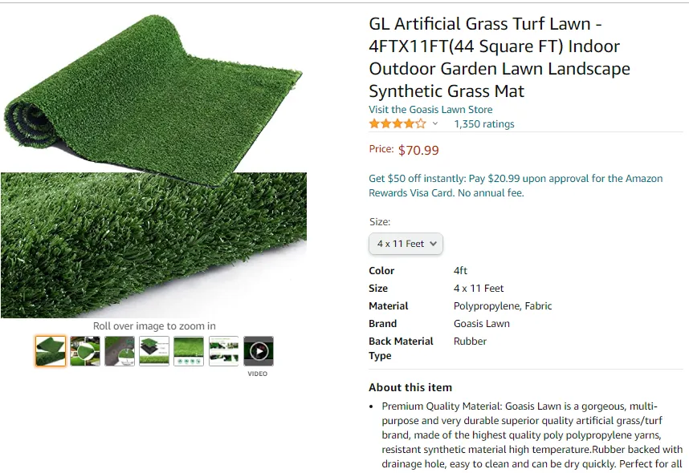Open the second product image thumbnail
This screenshot has height=473, width=689.
point(85,351)
